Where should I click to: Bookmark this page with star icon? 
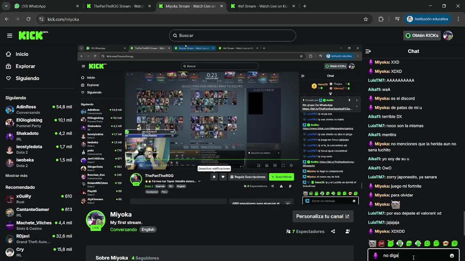(x=366, y=19)
